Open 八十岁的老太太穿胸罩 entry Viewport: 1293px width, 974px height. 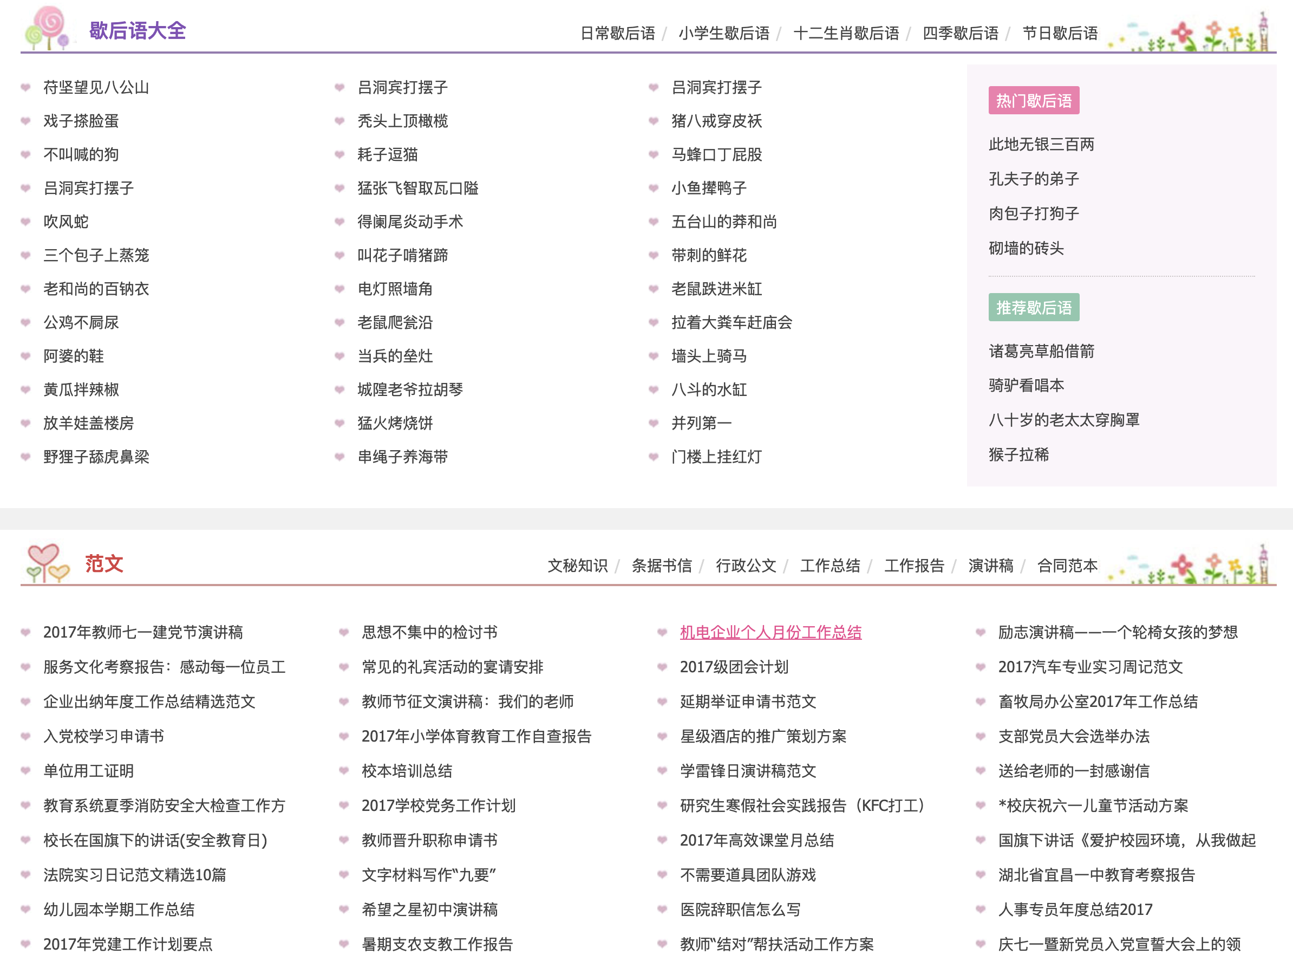click(x=1064, y=420)
